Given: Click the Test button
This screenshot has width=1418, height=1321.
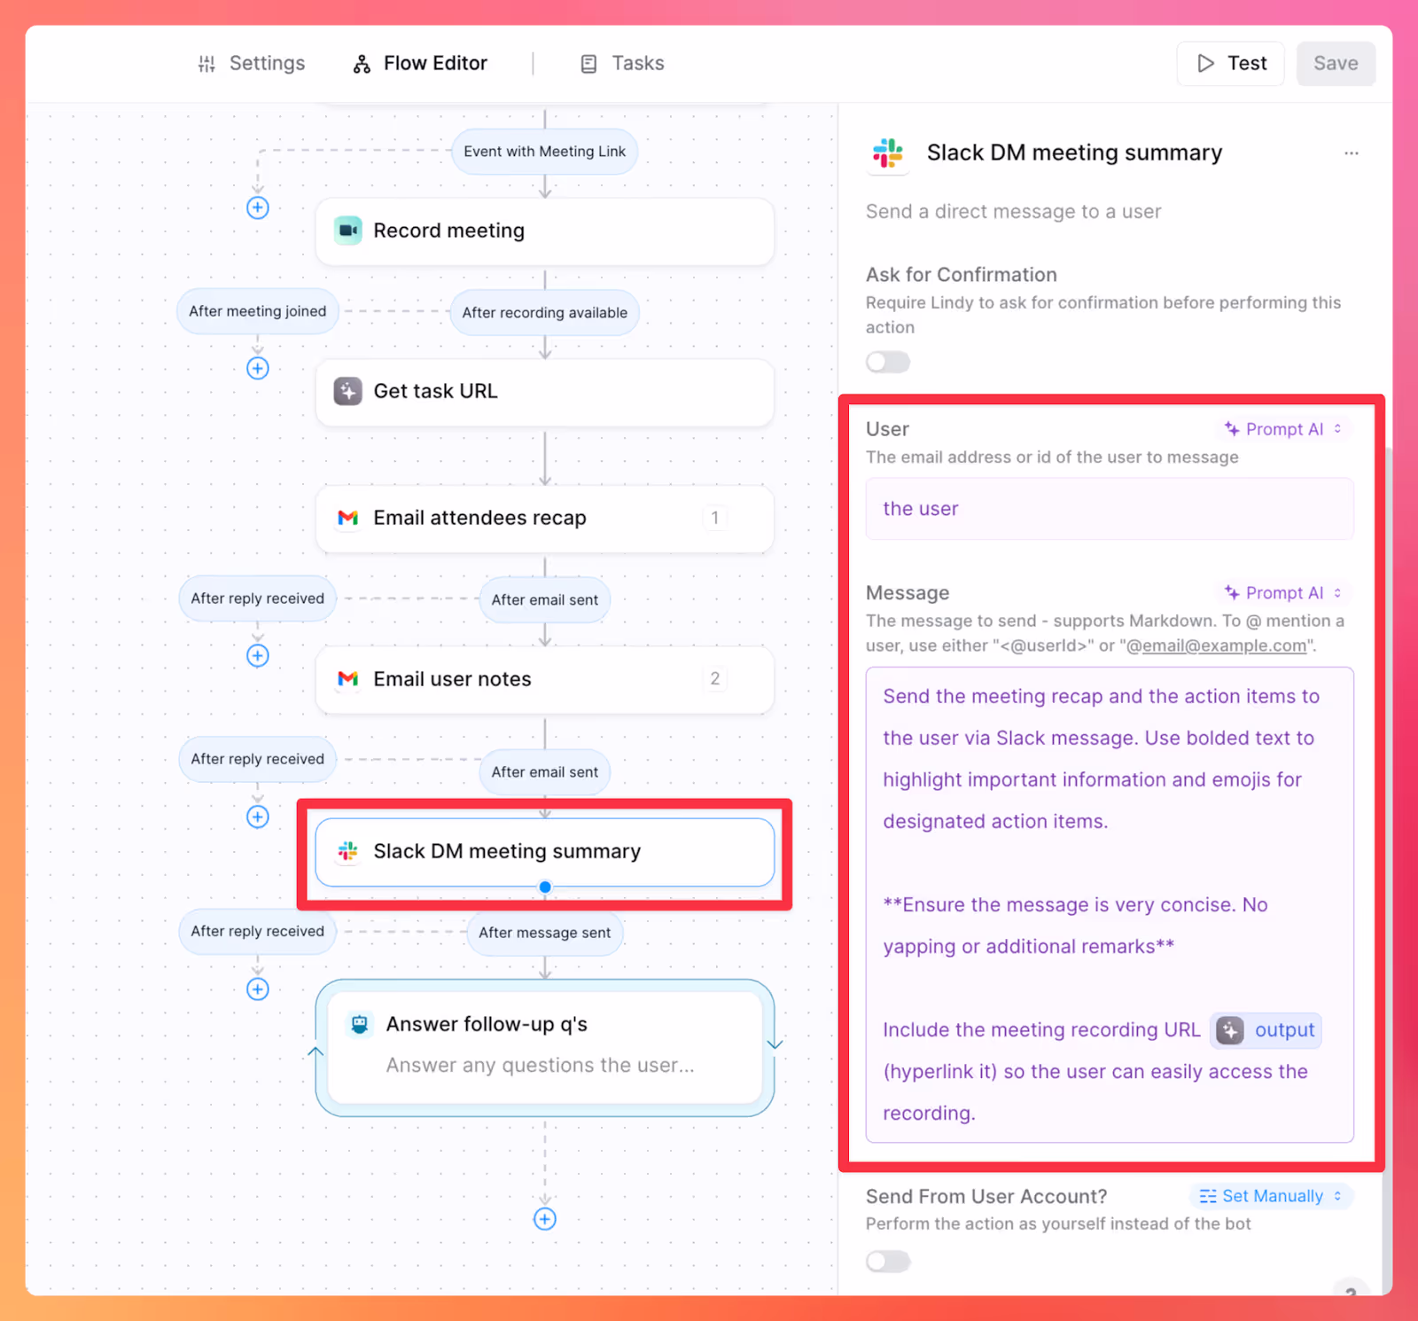Looking at the screenshot, I should pos(1230,63).
